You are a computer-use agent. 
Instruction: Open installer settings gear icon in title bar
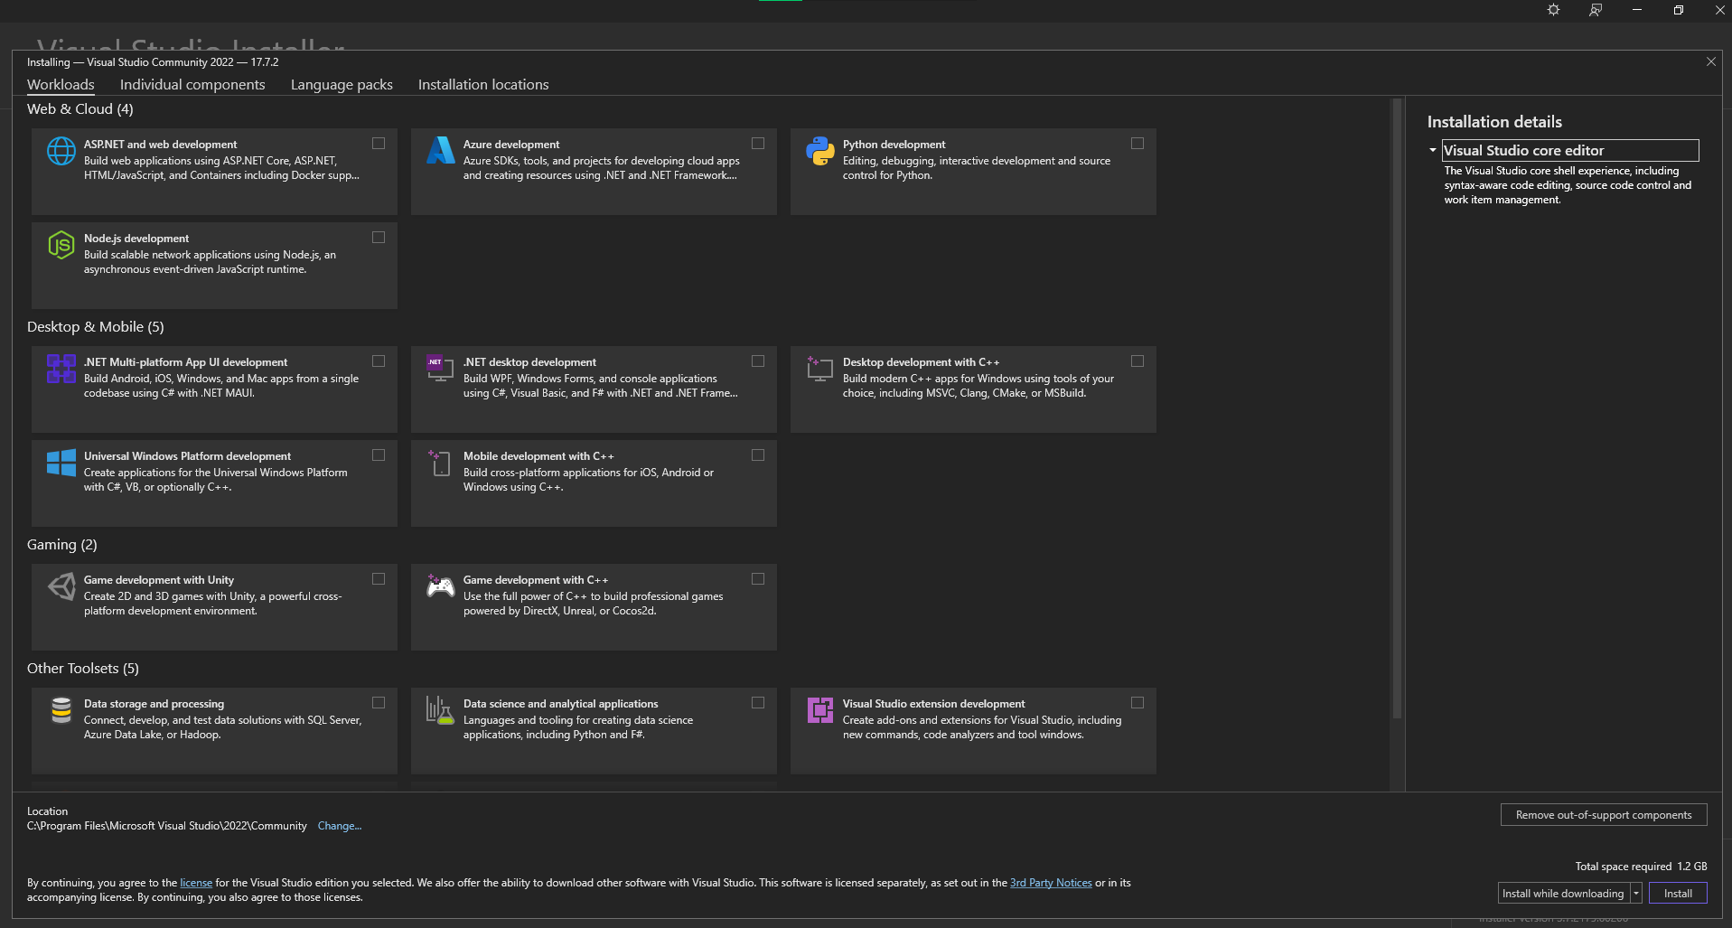click(1553, 10)
